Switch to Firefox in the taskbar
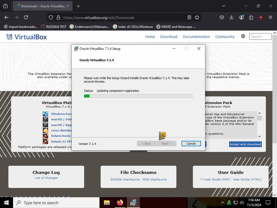 (x=120, y=203)
